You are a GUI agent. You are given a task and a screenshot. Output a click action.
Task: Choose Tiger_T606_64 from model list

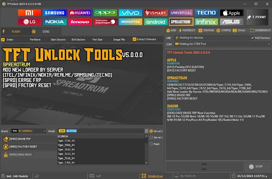coord(101,145)
